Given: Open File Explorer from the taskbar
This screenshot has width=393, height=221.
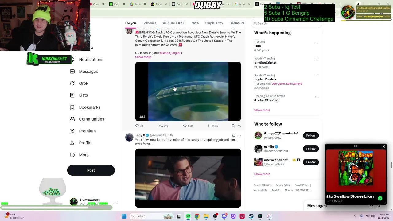Looking at the screenshot, I should click(x=206, y=216).
